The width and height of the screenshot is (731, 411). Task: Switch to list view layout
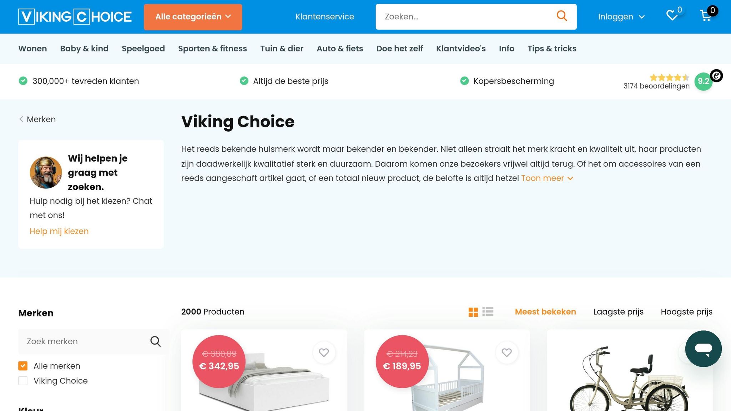click(488, 311)
